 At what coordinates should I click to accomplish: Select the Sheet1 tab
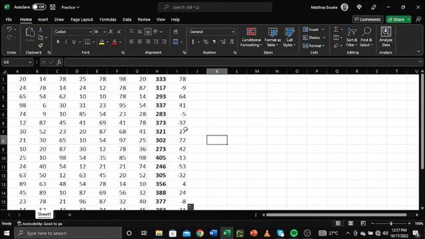click(x=44, y=214)
